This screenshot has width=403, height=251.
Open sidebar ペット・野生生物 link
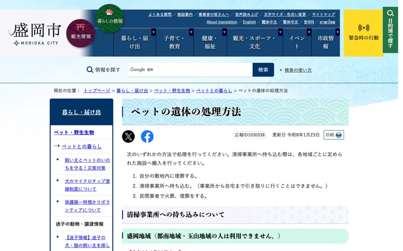(x=74, y=133)
